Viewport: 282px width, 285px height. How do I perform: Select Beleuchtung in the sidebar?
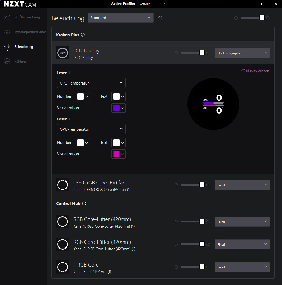tap(19, 47)
